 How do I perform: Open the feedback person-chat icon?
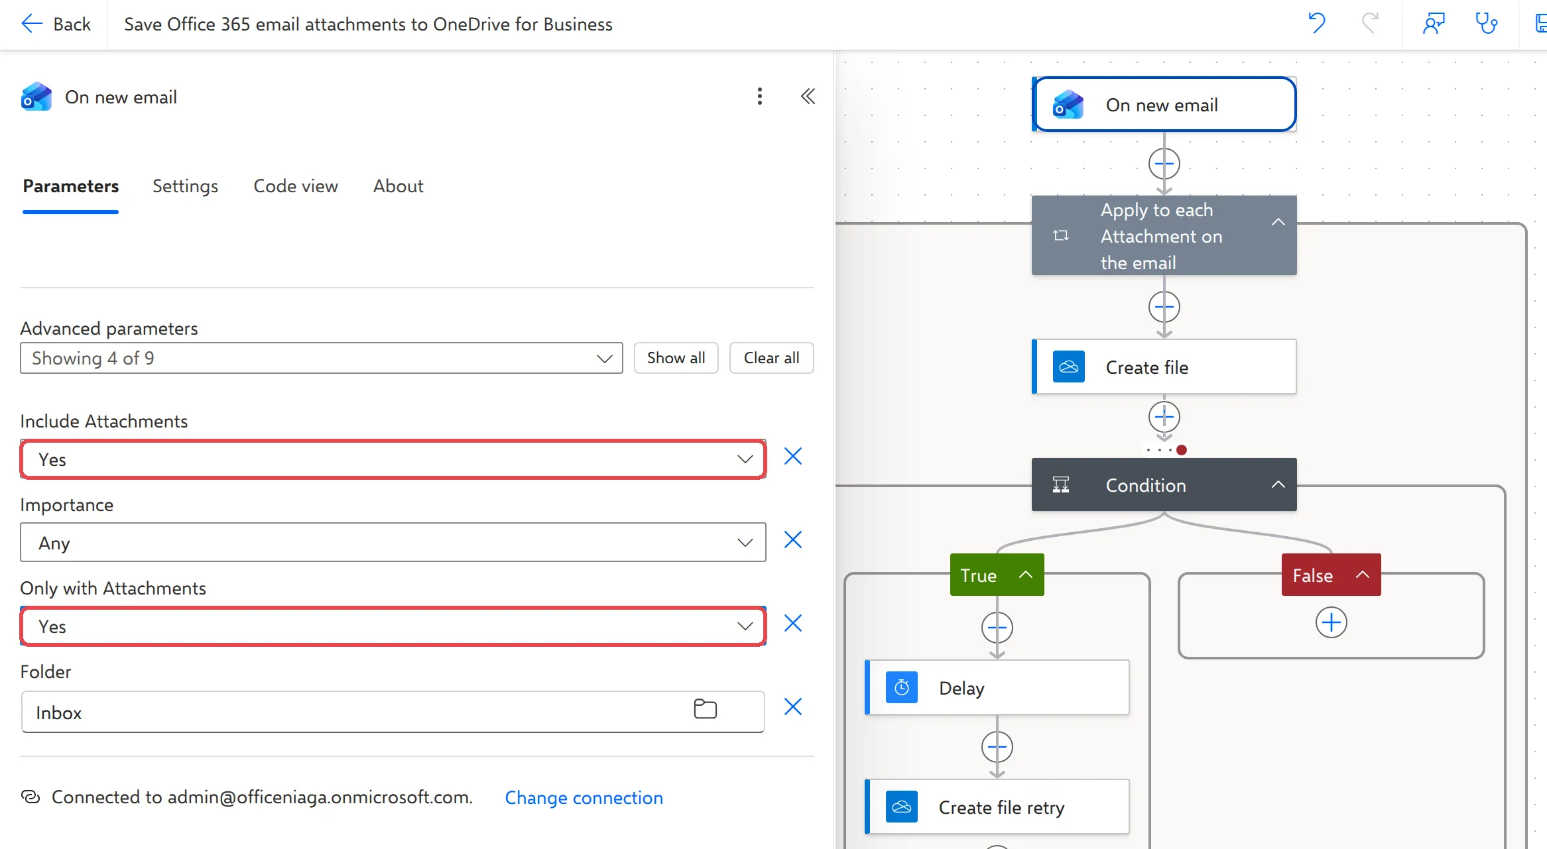(x=1433, y=24)
